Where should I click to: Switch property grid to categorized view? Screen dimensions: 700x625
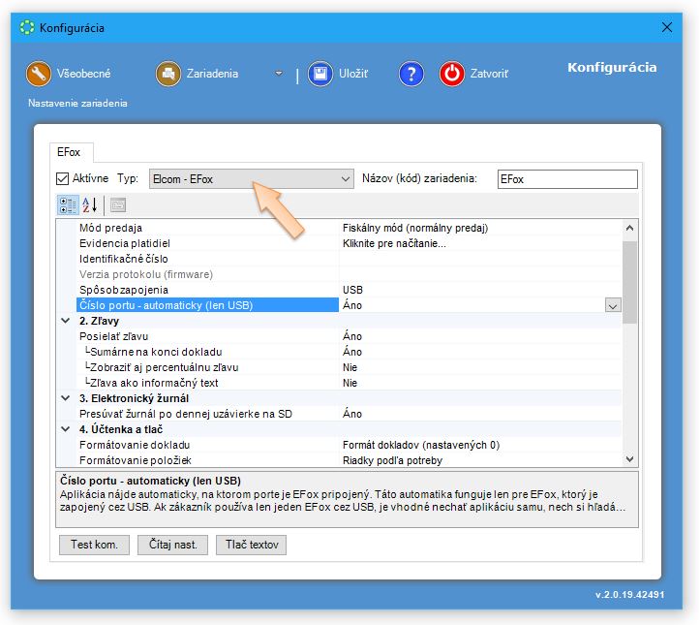click(67, 204)
